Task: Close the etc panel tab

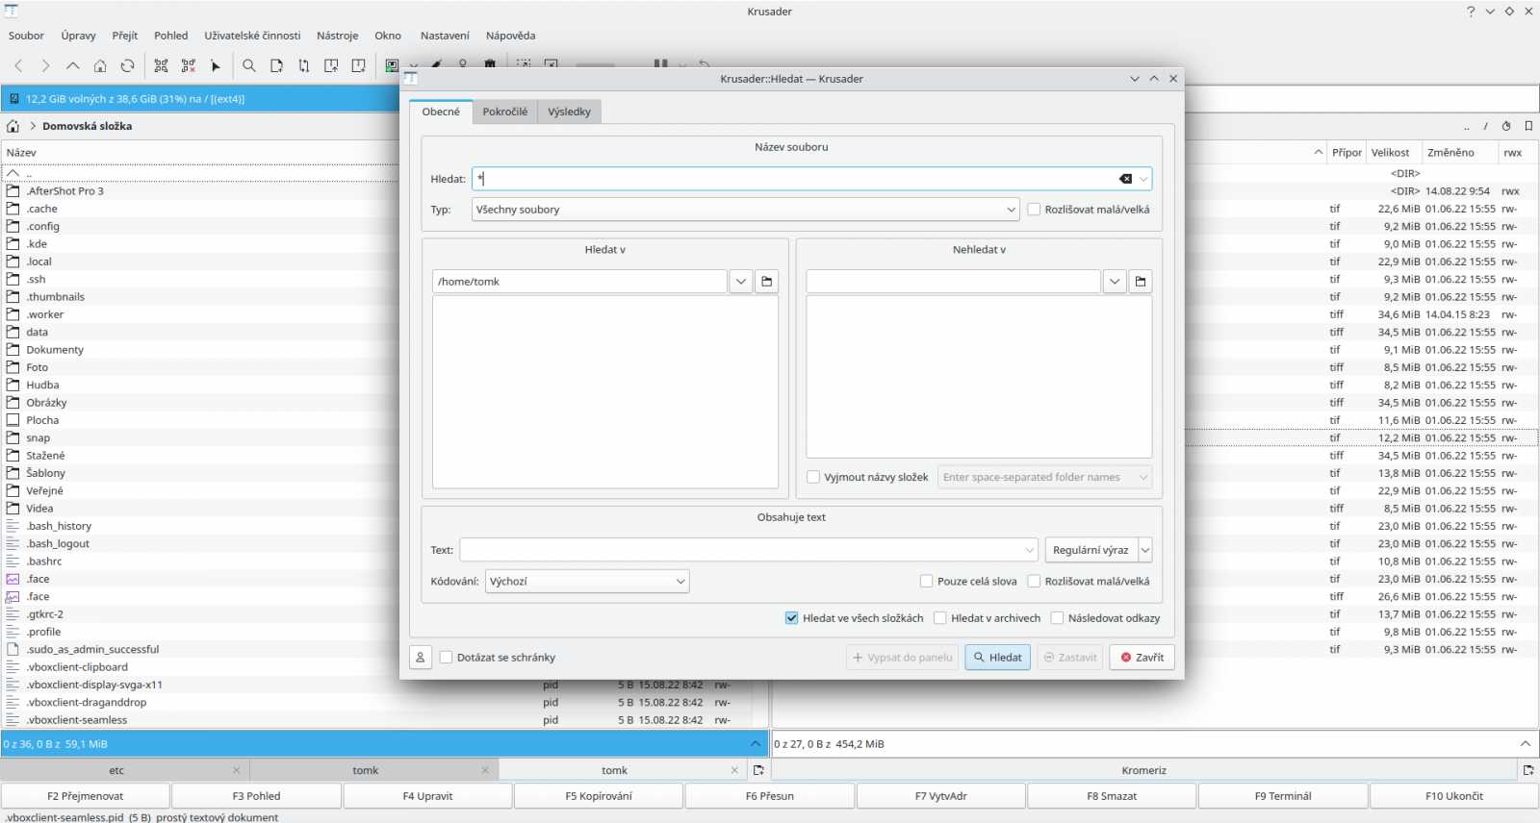Action: 237,770
